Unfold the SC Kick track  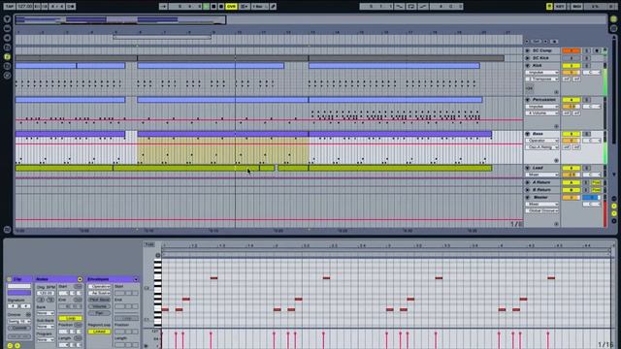pyautogui.click(x=527, y=58)
